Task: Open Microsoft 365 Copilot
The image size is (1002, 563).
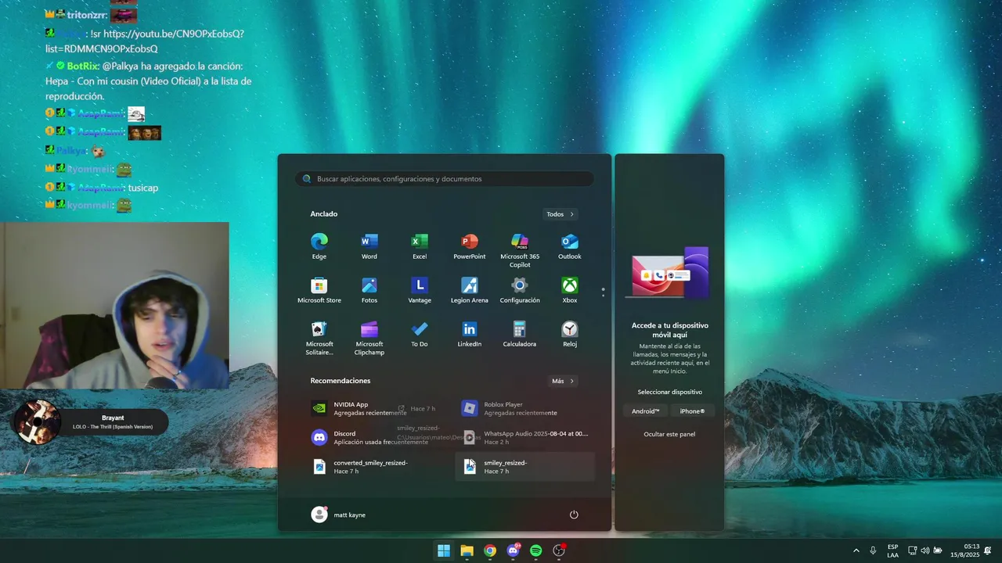Action: click(x=520, y=249)
